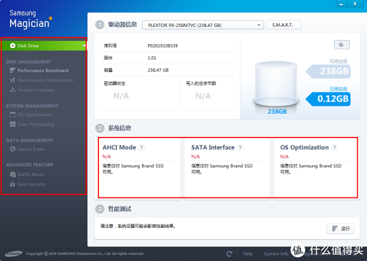Expand the PLEXTOR PX-256M7VC drive dropdown
Viewport: 367px width, 261px height.
coord(202,25)
